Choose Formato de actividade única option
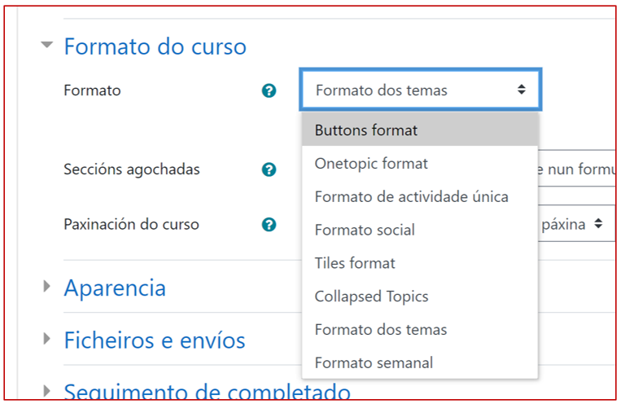The image size is (621, 404). coord(411,197)
